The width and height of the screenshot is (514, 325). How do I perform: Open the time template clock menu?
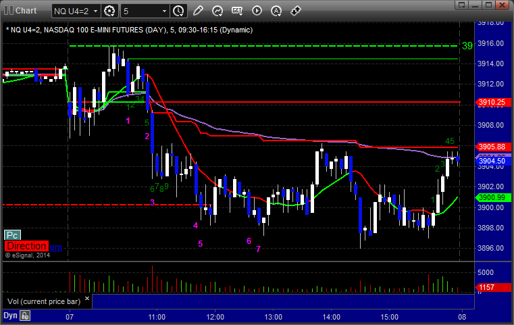pyautogui.click(x=179, y=11)
